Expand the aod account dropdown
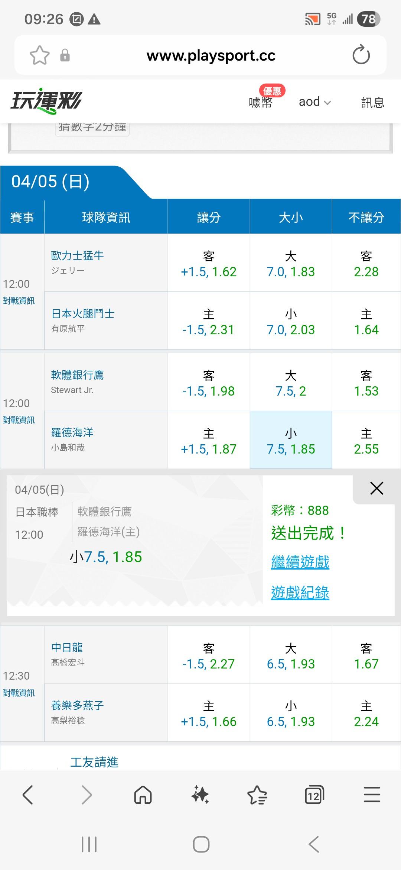Screen dimensions: 401x870 coord(314,102)
